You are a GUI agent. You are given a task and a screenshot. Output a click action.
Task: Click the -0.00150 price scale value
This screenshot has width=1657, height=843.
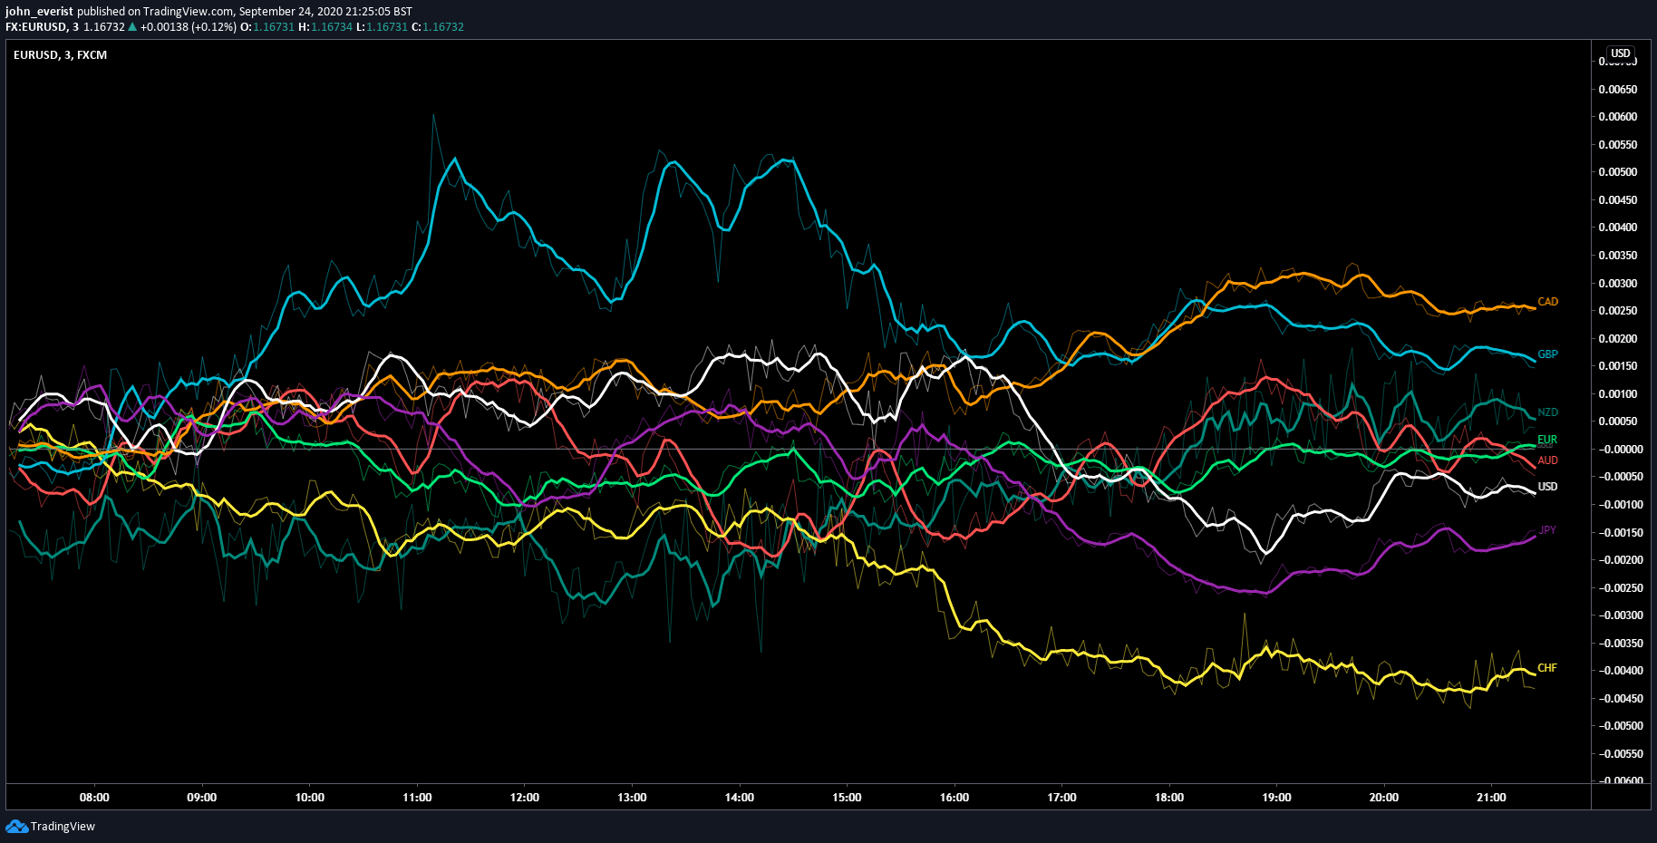coord(1620,533)
